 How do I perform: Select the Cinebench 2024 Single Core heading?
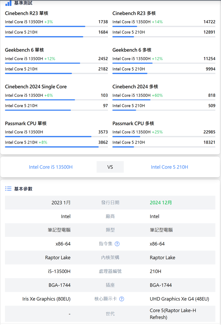(36, 87)
